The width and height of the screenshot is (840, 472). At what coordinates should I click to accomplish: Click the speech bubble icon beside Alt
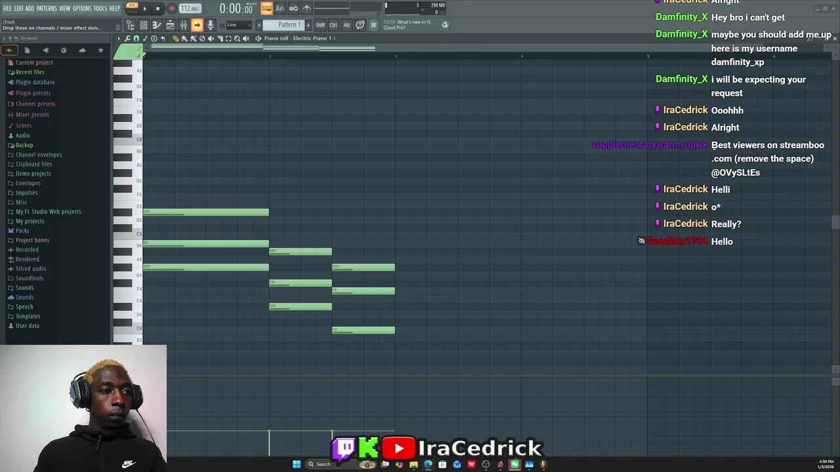point(360,25)
